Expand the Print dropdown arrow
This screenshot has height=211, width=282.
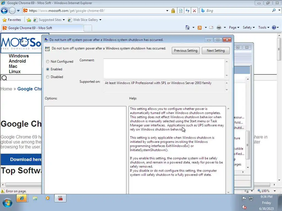[225, 27]
